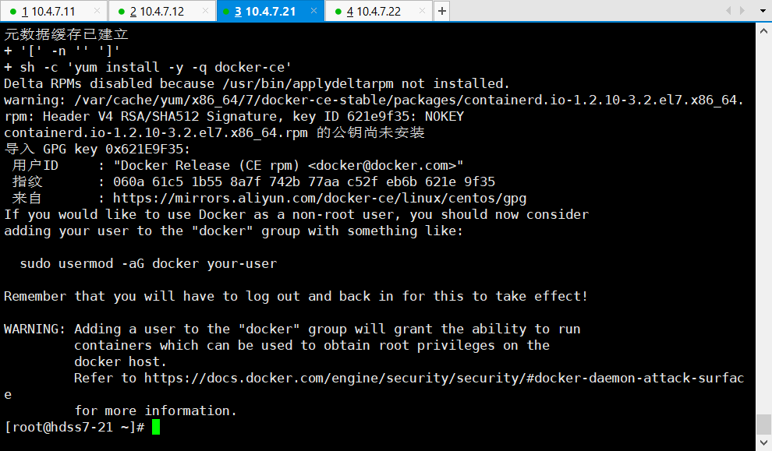The width and height of the screenshot is (772, 451).
Task: Click the green status dot on tab 4
Action: pos(338,12)
